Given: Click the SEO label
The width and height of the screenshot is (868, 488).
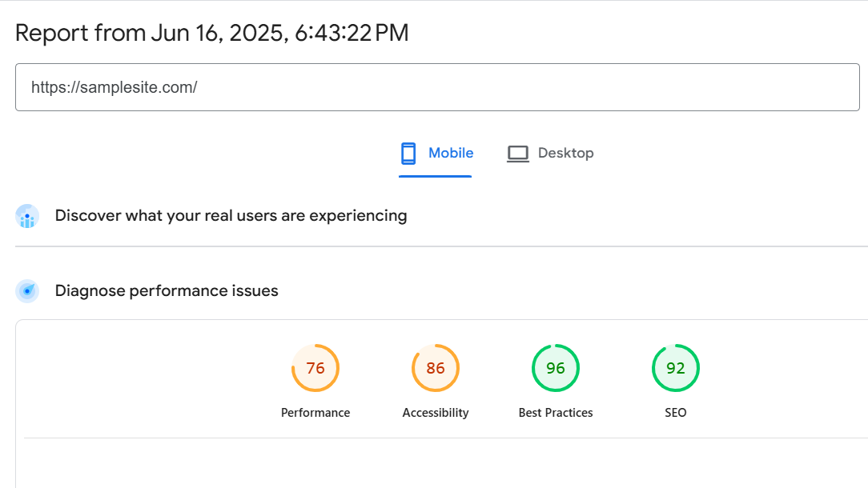Looking at the screenshot, I should click(x=676, y=413).
